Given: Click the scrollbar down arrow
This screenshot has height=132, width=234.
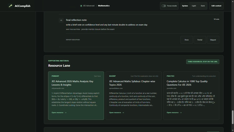Looking at the screenshot, I should click(233, 131).
